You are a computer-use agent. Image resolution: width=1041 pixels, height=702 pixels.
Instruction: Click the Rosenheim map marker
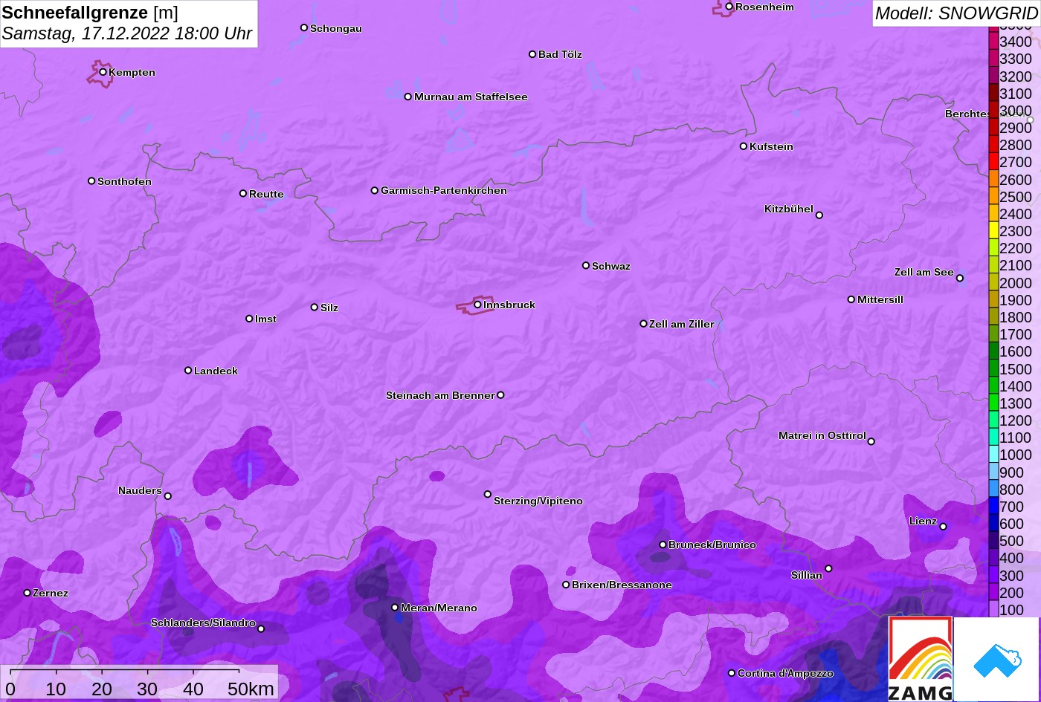pos(729,7)
